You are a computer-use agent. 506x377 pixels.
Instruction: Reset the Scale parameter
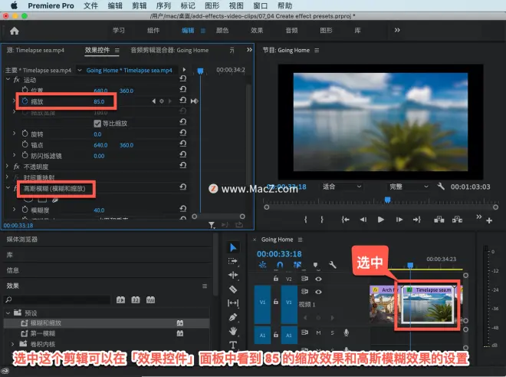183,101
